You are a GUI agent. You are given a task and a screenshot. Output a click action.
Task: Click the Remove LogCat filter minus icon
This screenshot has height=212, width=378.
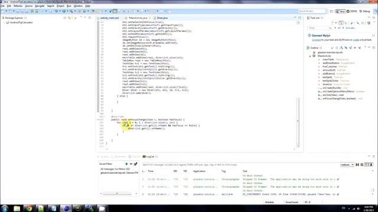[x=131, y=164]
